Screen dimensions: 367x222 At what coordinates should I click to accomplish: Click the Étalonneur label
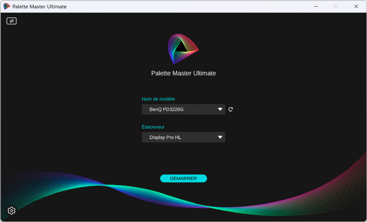153,127
